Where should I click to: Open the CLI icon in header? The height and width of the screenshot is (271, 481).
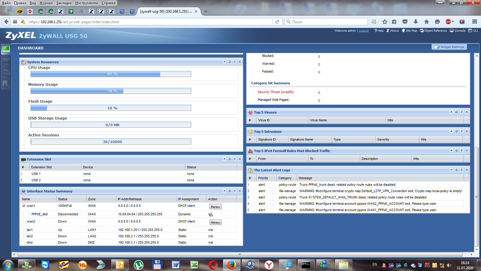coord(473,31)
